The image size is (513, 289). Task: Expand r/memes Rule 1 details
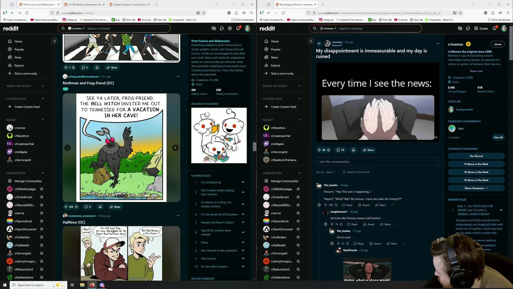pyautogui.click(x=501, y=210)
